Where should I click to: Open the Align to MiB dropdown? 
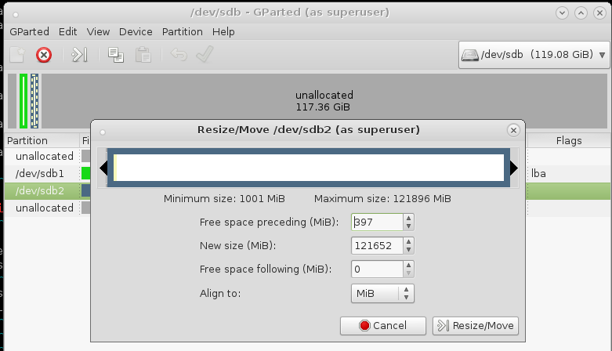(x=382, y=293)
